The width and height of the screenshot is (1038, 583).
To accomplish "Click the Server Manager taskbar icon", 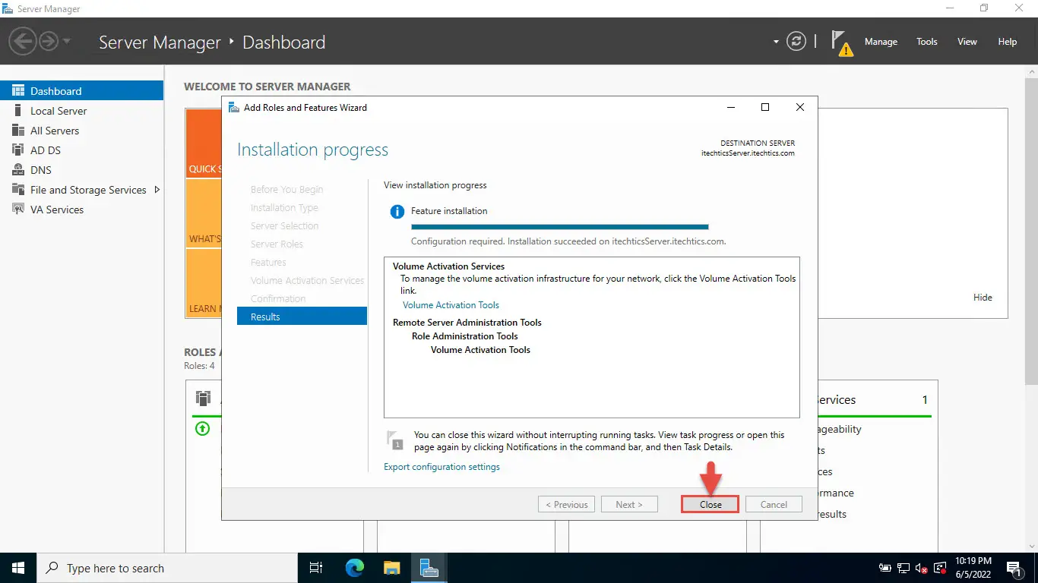I will pos(429,568).
